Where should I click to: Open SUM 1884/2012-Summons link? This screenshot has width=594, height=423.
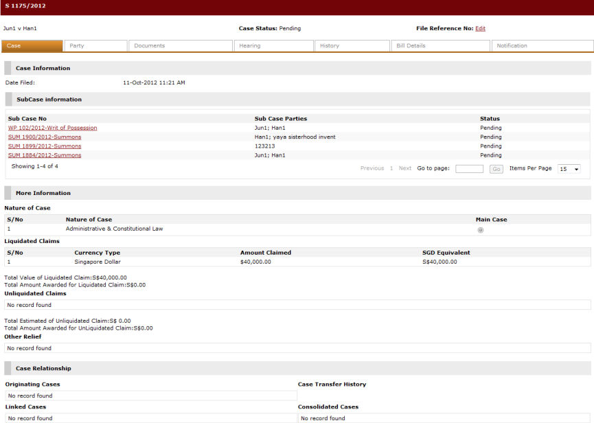pos(45,155)
